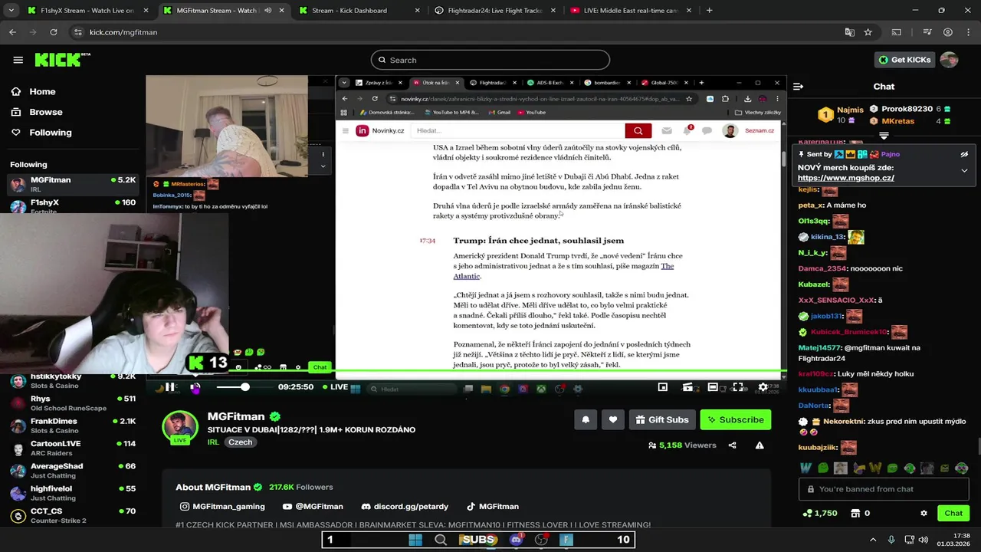Viewport: 981px width, 552px height.
Task: Expand the gifter leaderboard
Action: click(x=884, y=135)
